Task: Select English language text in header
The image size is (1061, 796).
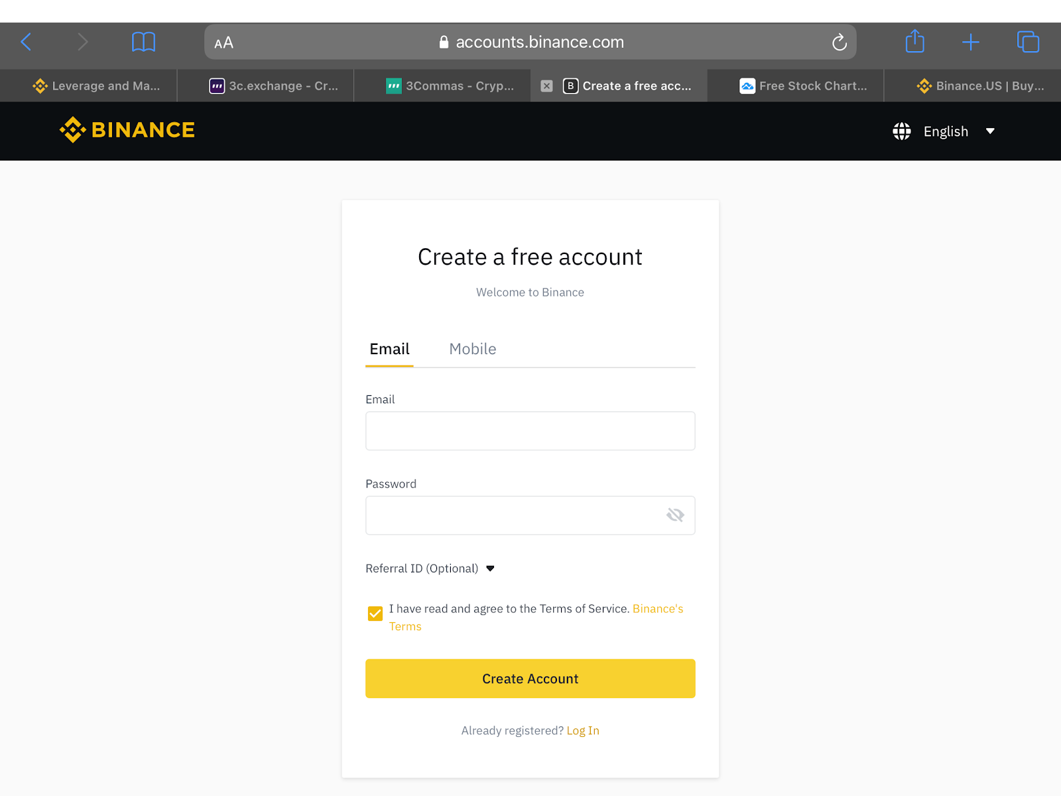Action: 946,131
